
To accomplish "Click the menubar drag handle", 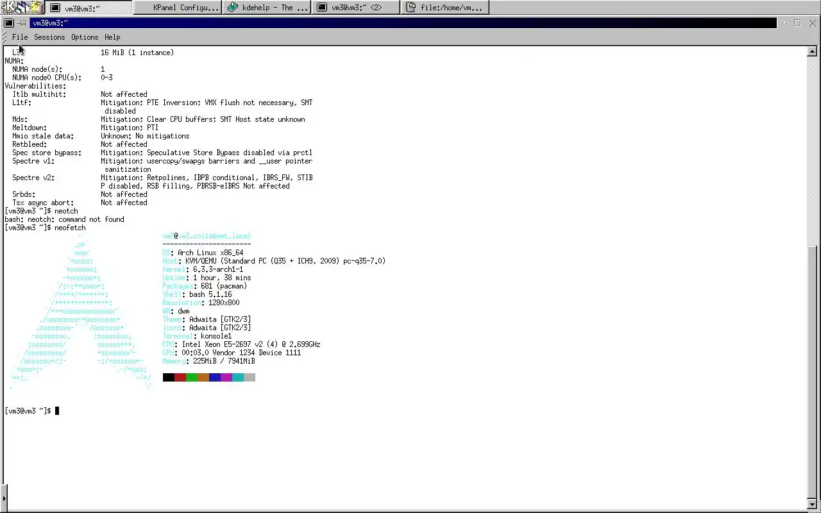I will tap(5, 37).
